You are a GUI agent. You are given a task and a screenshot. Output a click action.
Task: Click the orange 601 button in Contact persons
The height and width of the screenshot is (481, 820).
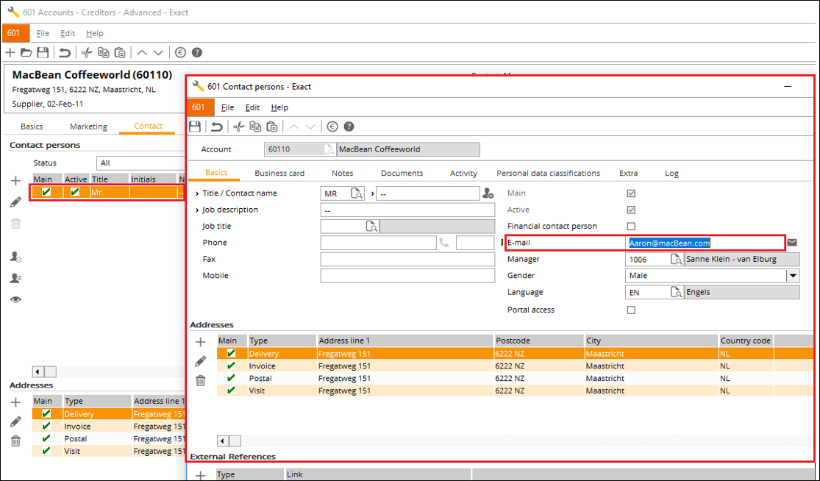click(200, 107)
